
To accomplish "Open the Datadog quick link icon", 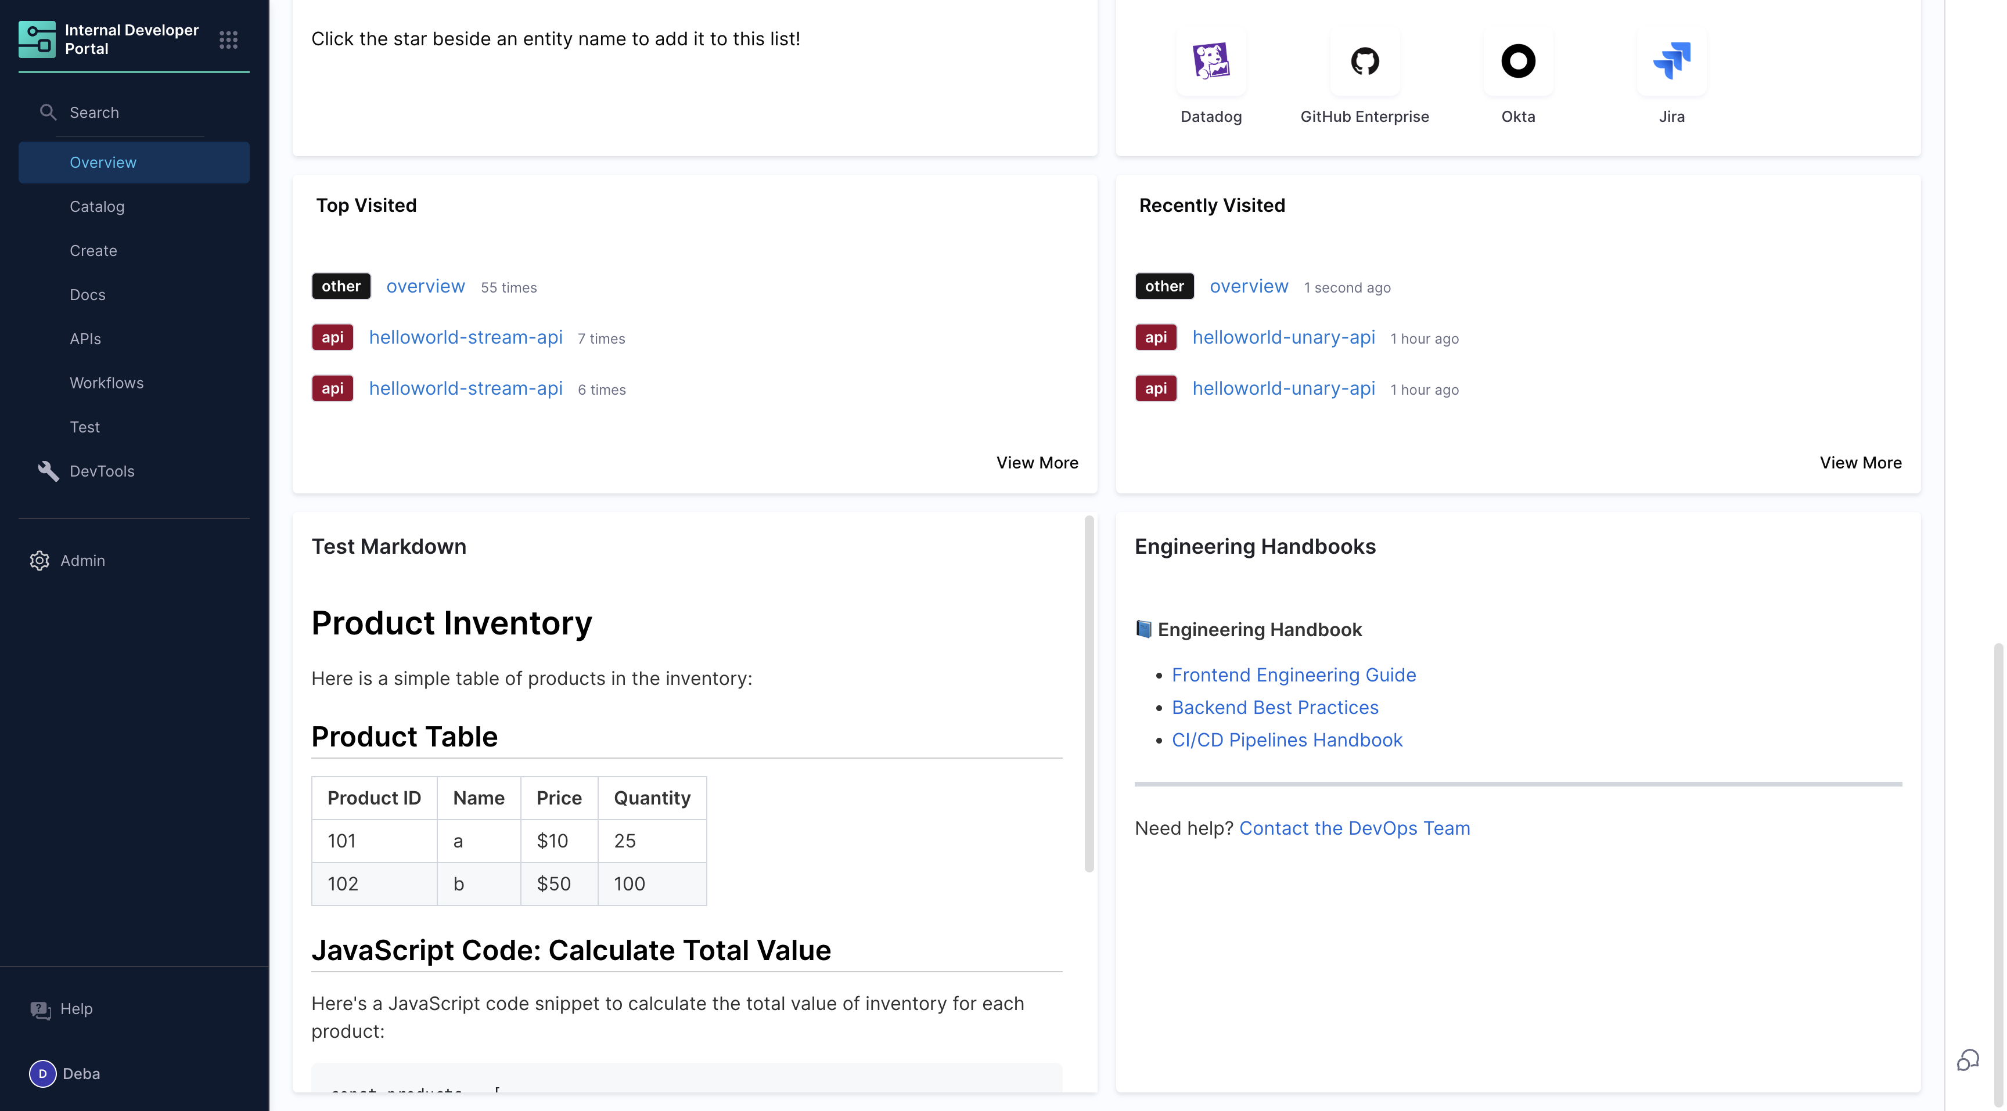I will (x=1211, y=61).
